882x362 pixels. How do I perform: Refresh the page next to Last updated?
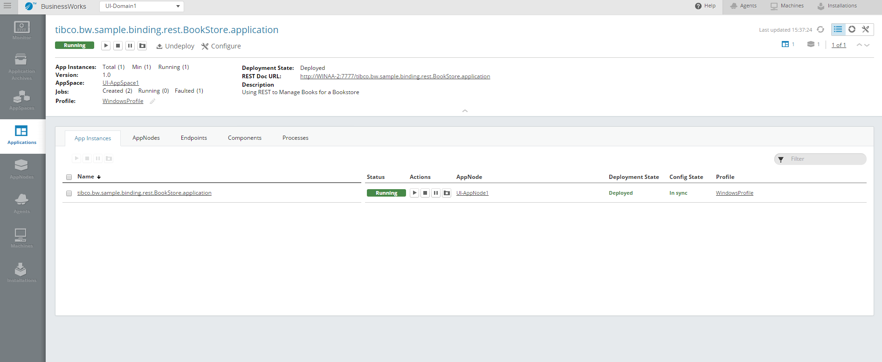[x=820, y=29]
